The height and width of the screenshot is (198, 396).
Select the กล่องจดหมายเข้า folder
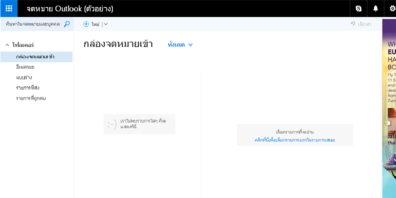36,57
